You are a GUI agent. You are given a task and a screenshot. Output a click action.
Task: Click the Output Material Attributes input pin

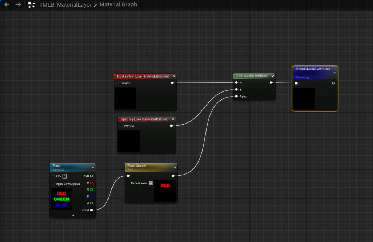click(297, 83)
